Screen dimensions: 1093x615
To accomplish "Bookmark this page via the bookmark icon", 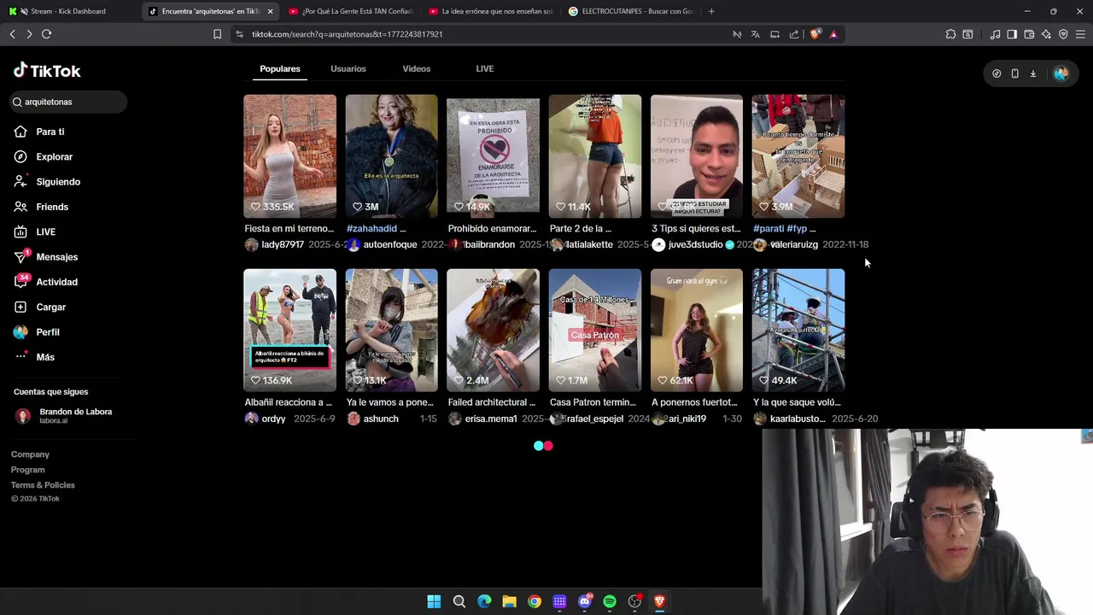I will [x=217, y=34].
